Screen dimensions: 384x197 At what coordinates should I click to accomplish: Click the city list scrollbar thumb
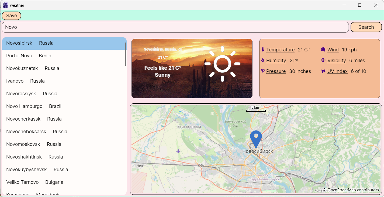(126, 54)
